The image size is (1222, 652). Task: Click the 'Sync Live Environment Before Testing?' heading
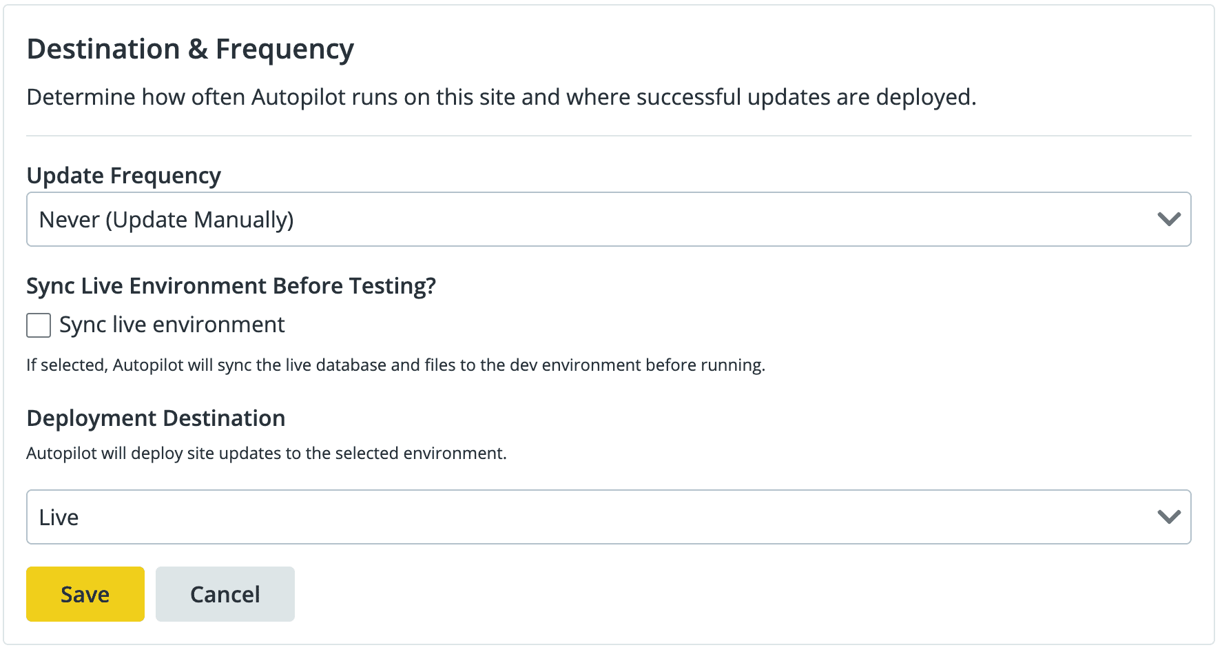point(231,286)
